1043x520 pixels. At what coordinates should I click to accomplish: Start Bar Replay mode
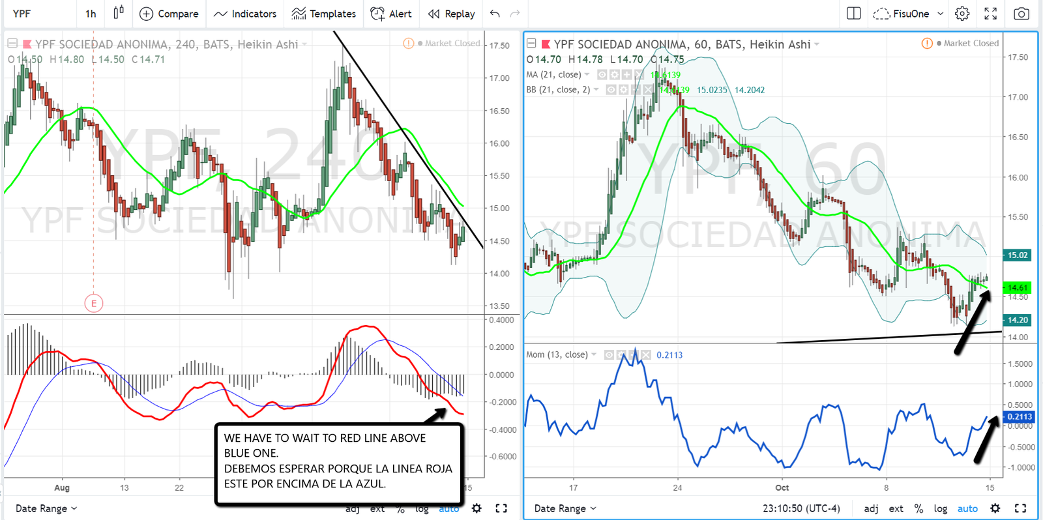[451, 14]
